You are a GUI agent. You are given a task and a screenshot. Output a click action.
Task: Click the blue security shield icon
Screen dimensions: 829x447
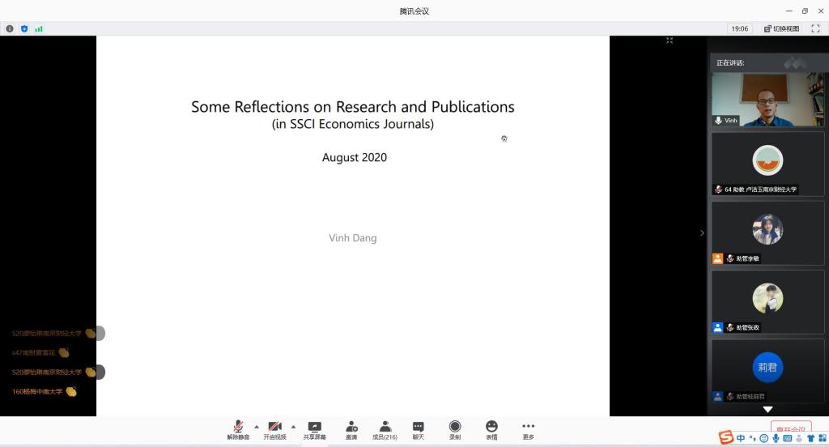(24, 28)
